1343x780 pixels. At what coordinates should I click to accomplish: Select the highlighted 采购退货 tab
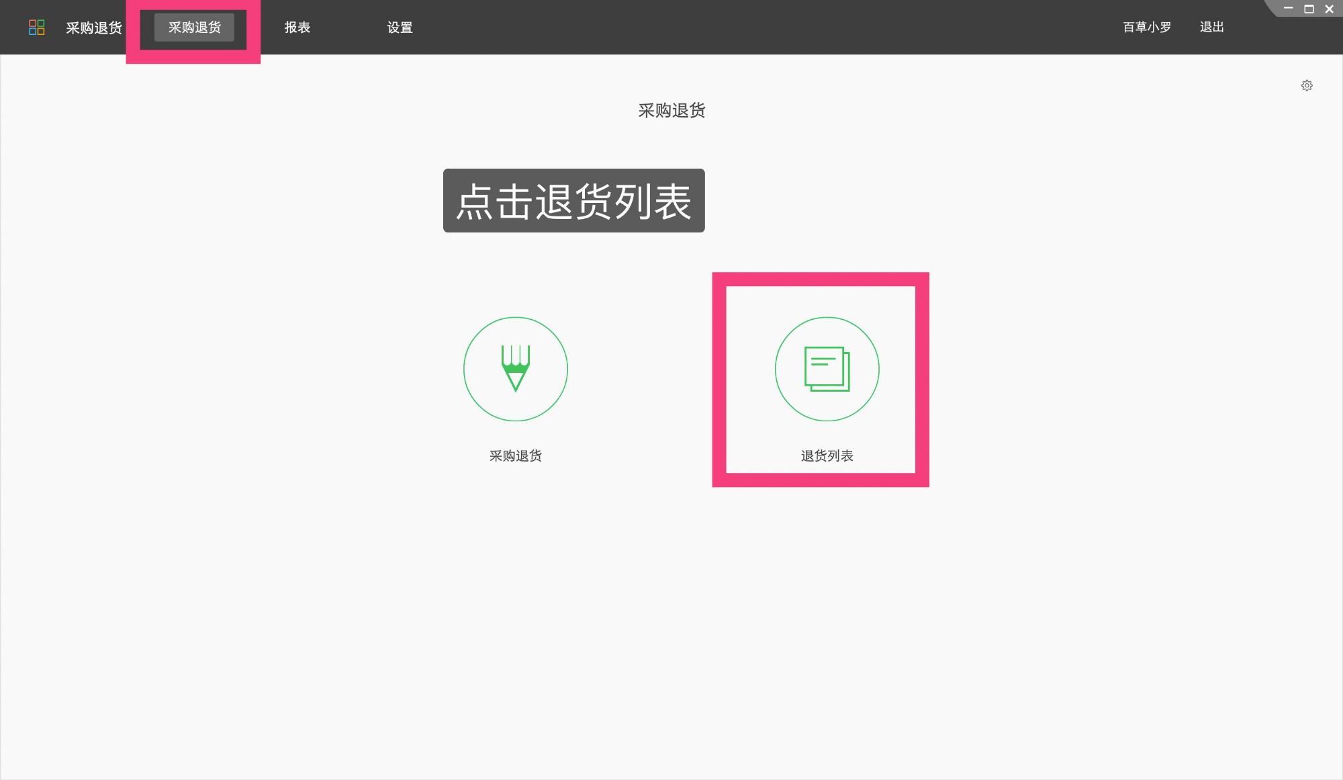tap(194, 28)
